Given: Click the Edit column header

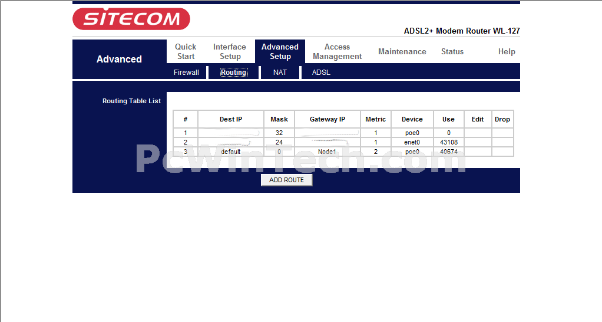Looking at the screenshot, I should [478, 119].
